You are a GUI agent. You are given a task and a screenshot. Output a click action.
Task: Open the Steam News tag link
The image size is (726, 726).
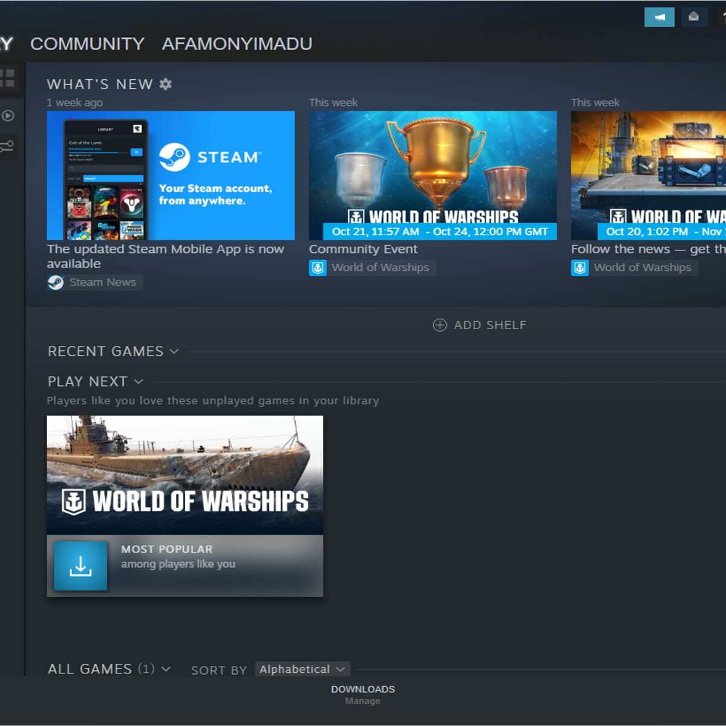tap(95, 283)
